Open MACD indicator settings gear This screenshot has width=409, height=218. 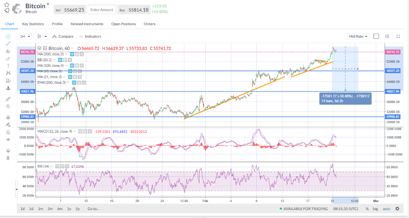click(x=85, y=131)
